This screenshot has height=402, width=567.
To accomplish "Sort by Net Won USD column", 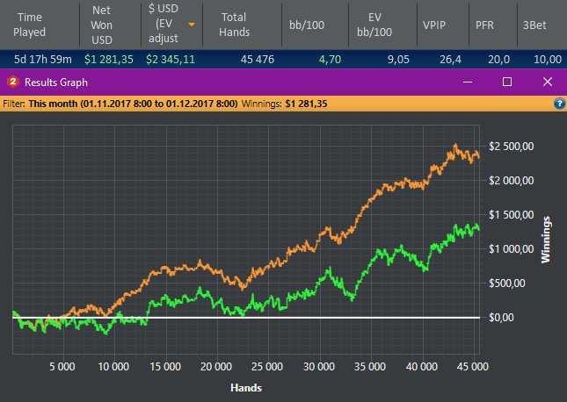I will click(x=102, y=25).
